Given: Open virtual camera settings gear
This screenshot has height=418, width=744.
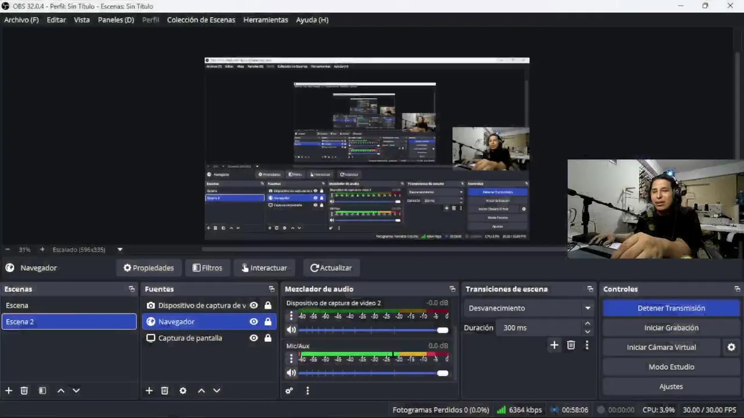Looking at the screenshot, I should point(731,347).
